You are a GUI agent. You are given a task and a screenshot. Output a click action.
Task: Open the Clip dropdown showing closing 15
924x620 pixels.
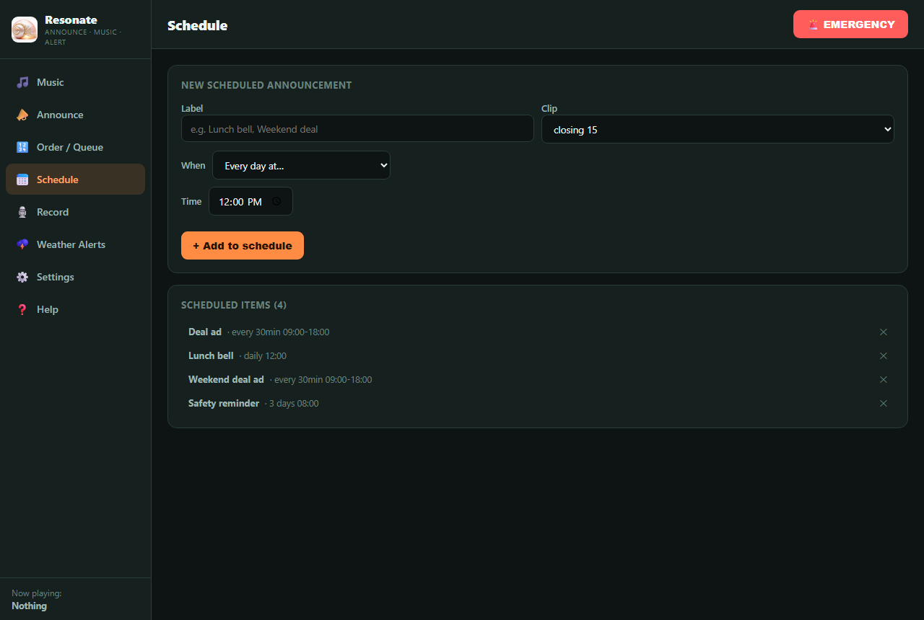pyautogui.click(x=718, y=129)
